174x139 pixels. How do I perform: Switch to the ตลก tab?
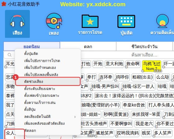(88, 47)
